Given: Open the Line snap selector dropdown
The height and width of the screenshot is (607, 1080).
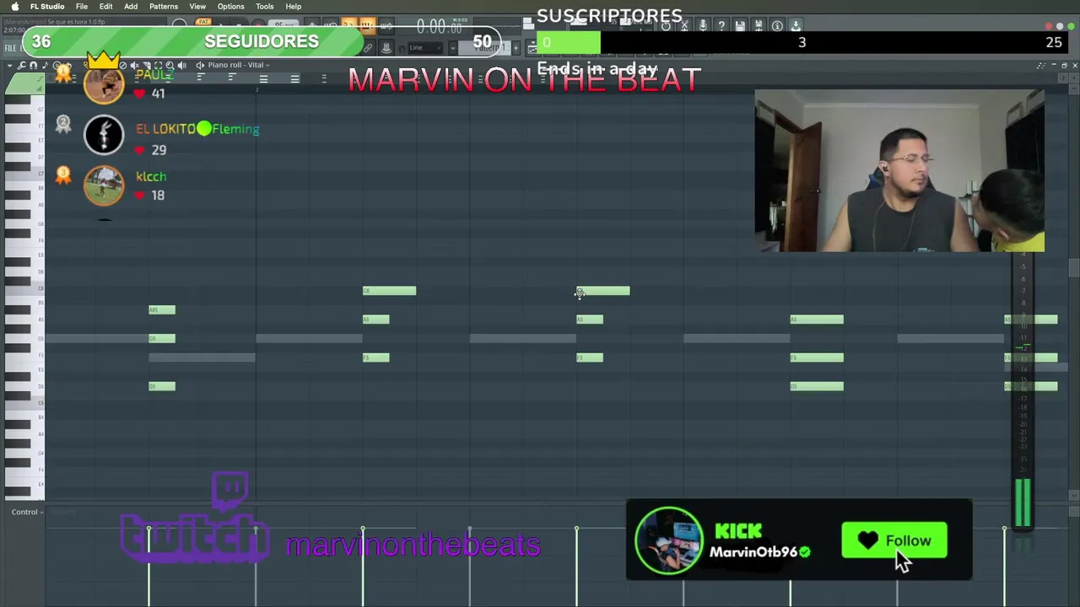Looking at the screenshot, I should (x=425, y=48).
